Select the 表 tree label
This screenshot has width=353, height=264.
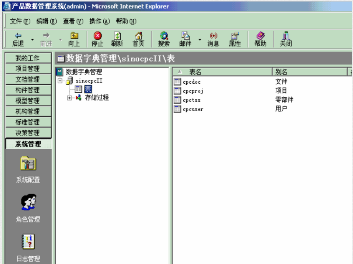click(x=88, y=89)
